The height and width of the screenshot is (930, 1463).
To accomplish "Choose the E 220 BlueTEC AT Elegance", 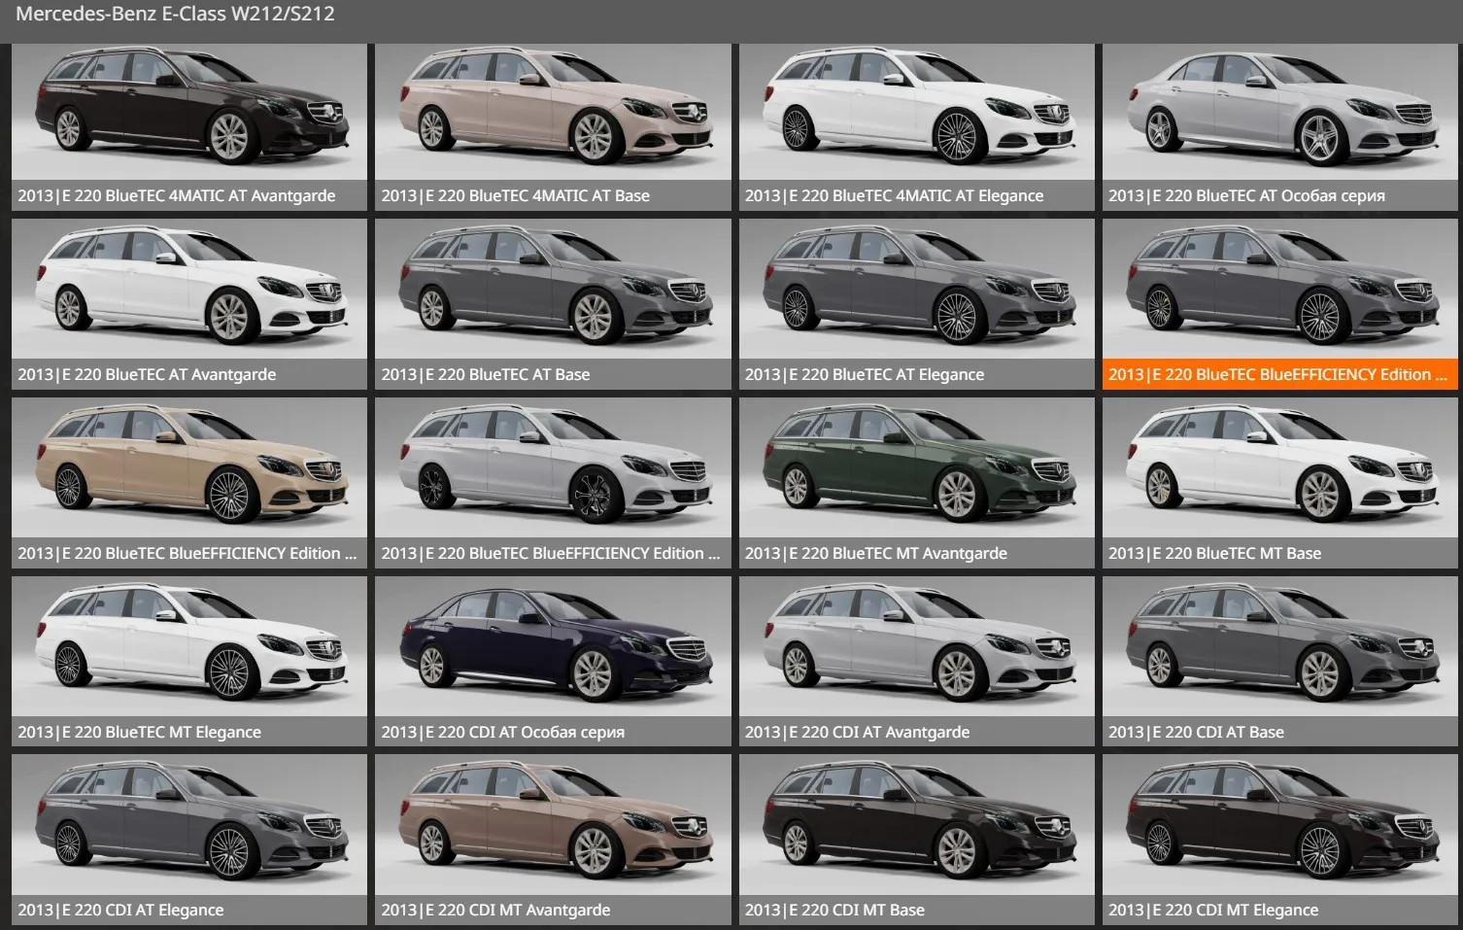I will tap(916, 304).
